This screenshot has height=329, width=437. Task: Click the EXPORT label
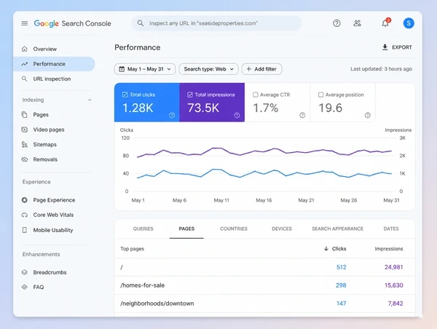402,47
